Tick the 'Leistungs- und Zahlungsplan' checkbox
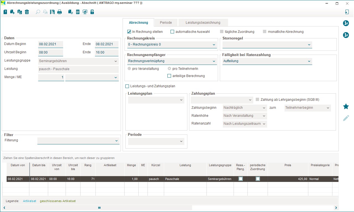Image resolution: width=354 pixels, height=212 pixels. pos(127,86)
